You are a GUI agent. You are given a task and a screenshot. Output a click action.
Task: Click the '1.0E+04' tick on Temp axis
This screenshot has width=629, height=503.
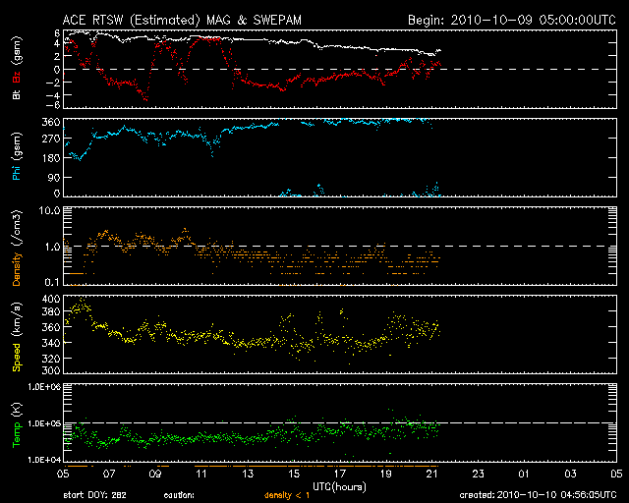[44, 460]
